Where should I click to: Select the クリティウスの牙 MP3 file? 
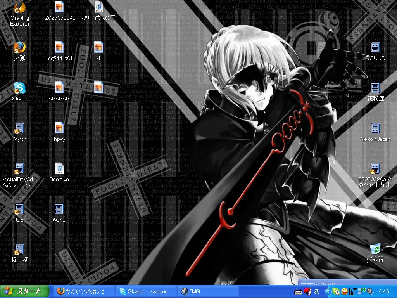tap(99, 7)
